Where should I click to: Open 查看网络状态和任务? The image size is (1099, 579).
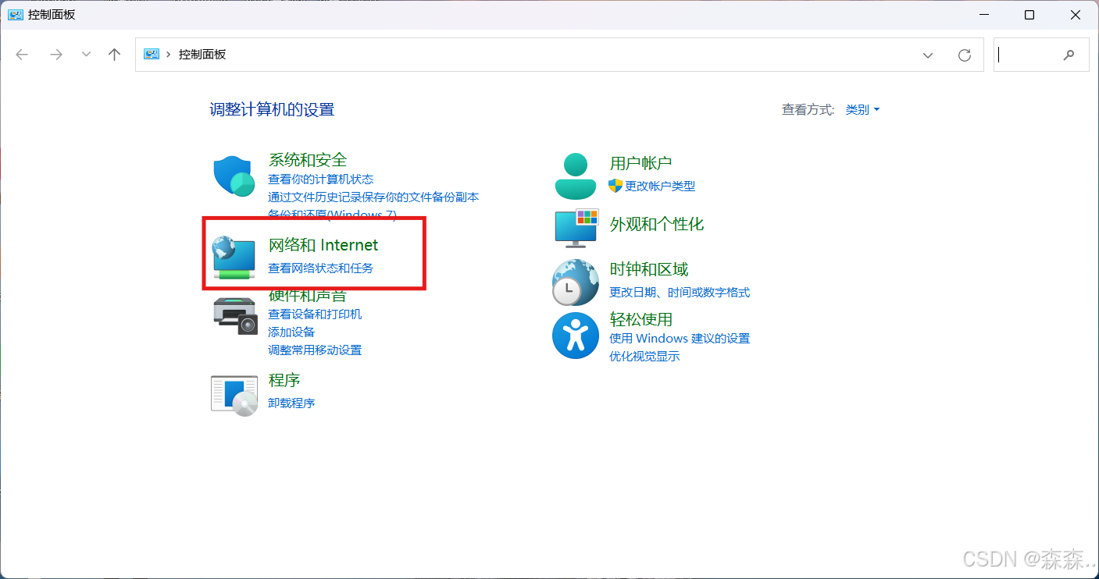point(321,268)
